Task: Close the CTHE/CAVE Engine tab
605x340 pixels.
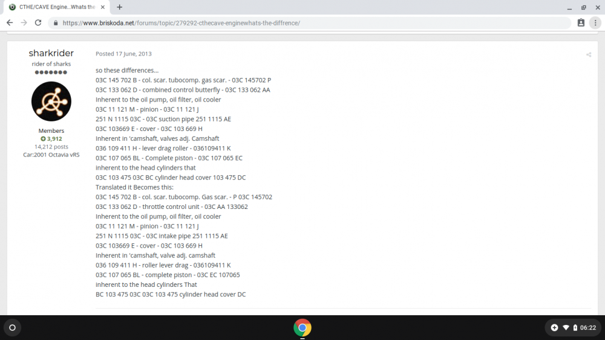Action: [x=103, y=7]
